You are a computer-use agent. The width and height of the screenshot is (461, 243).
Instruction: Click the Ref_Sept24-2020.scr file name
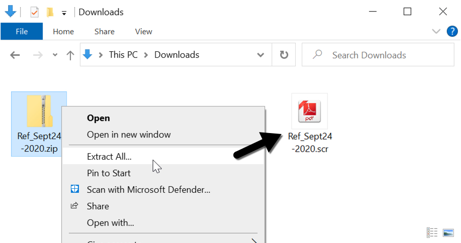(310, 143)
